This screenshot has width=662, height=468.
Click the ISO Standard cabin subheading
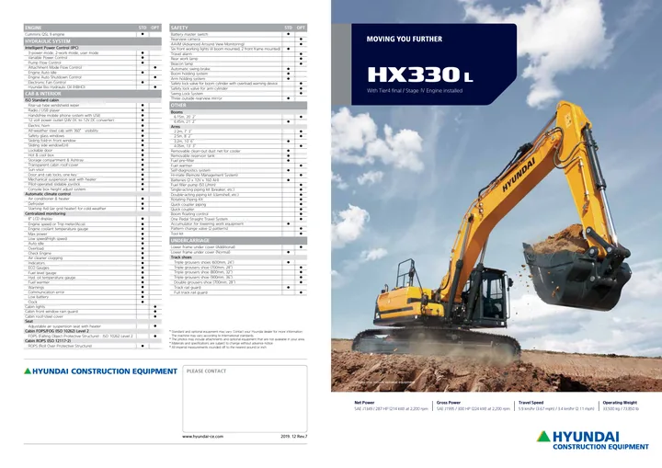[93, 100]
